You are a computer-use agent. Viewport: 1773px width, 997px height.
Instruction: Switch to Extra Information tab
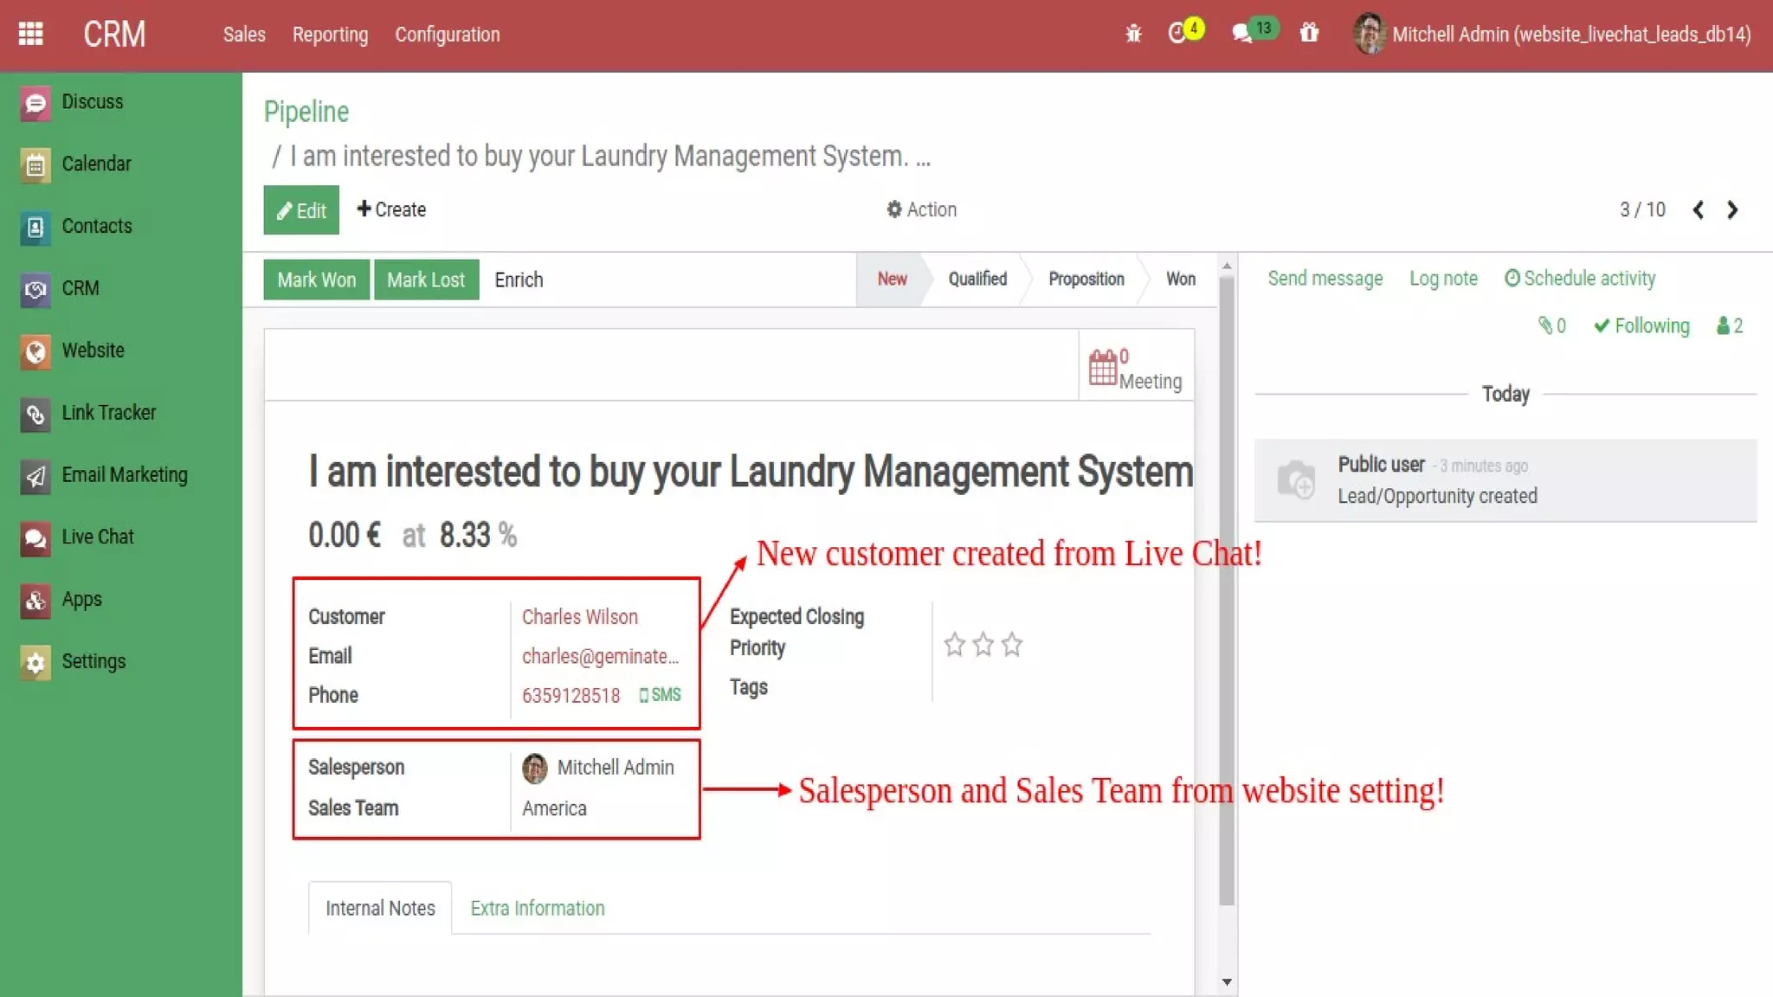pos(537,908)
